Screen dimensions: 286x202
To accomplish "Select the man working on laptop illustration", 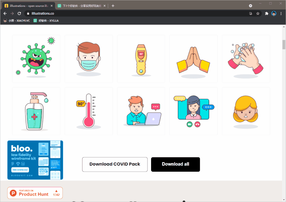I will click(141, 111).
